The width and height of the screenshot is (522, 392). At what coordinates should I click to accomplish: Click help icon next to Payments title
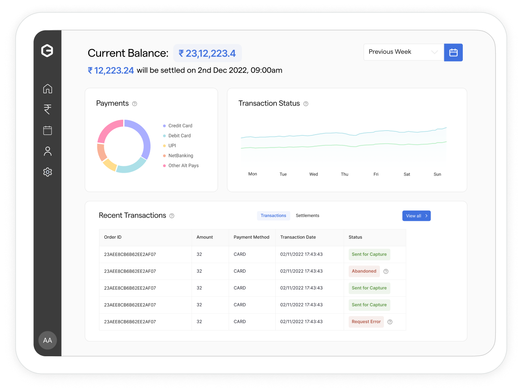135,104
